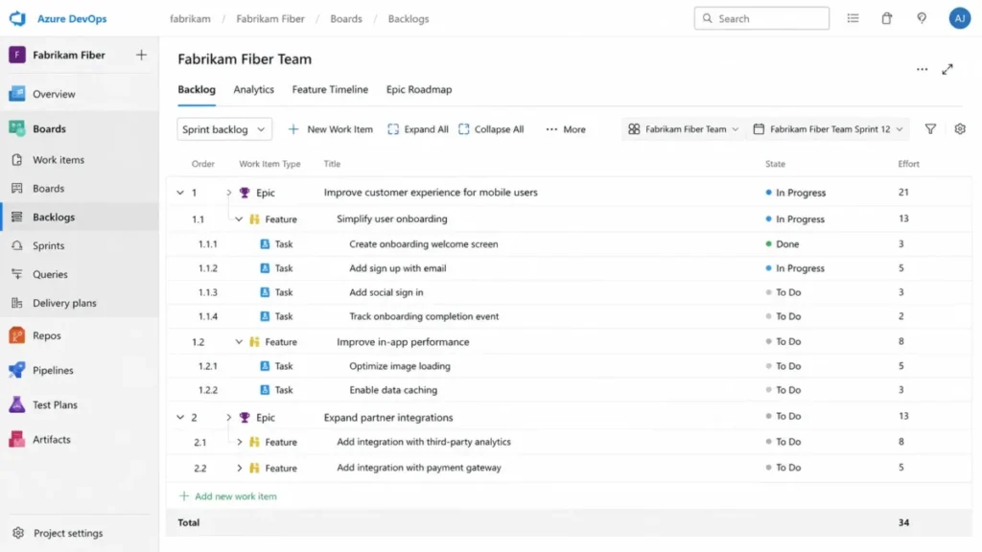Focus the Search input field

[761, 18]
